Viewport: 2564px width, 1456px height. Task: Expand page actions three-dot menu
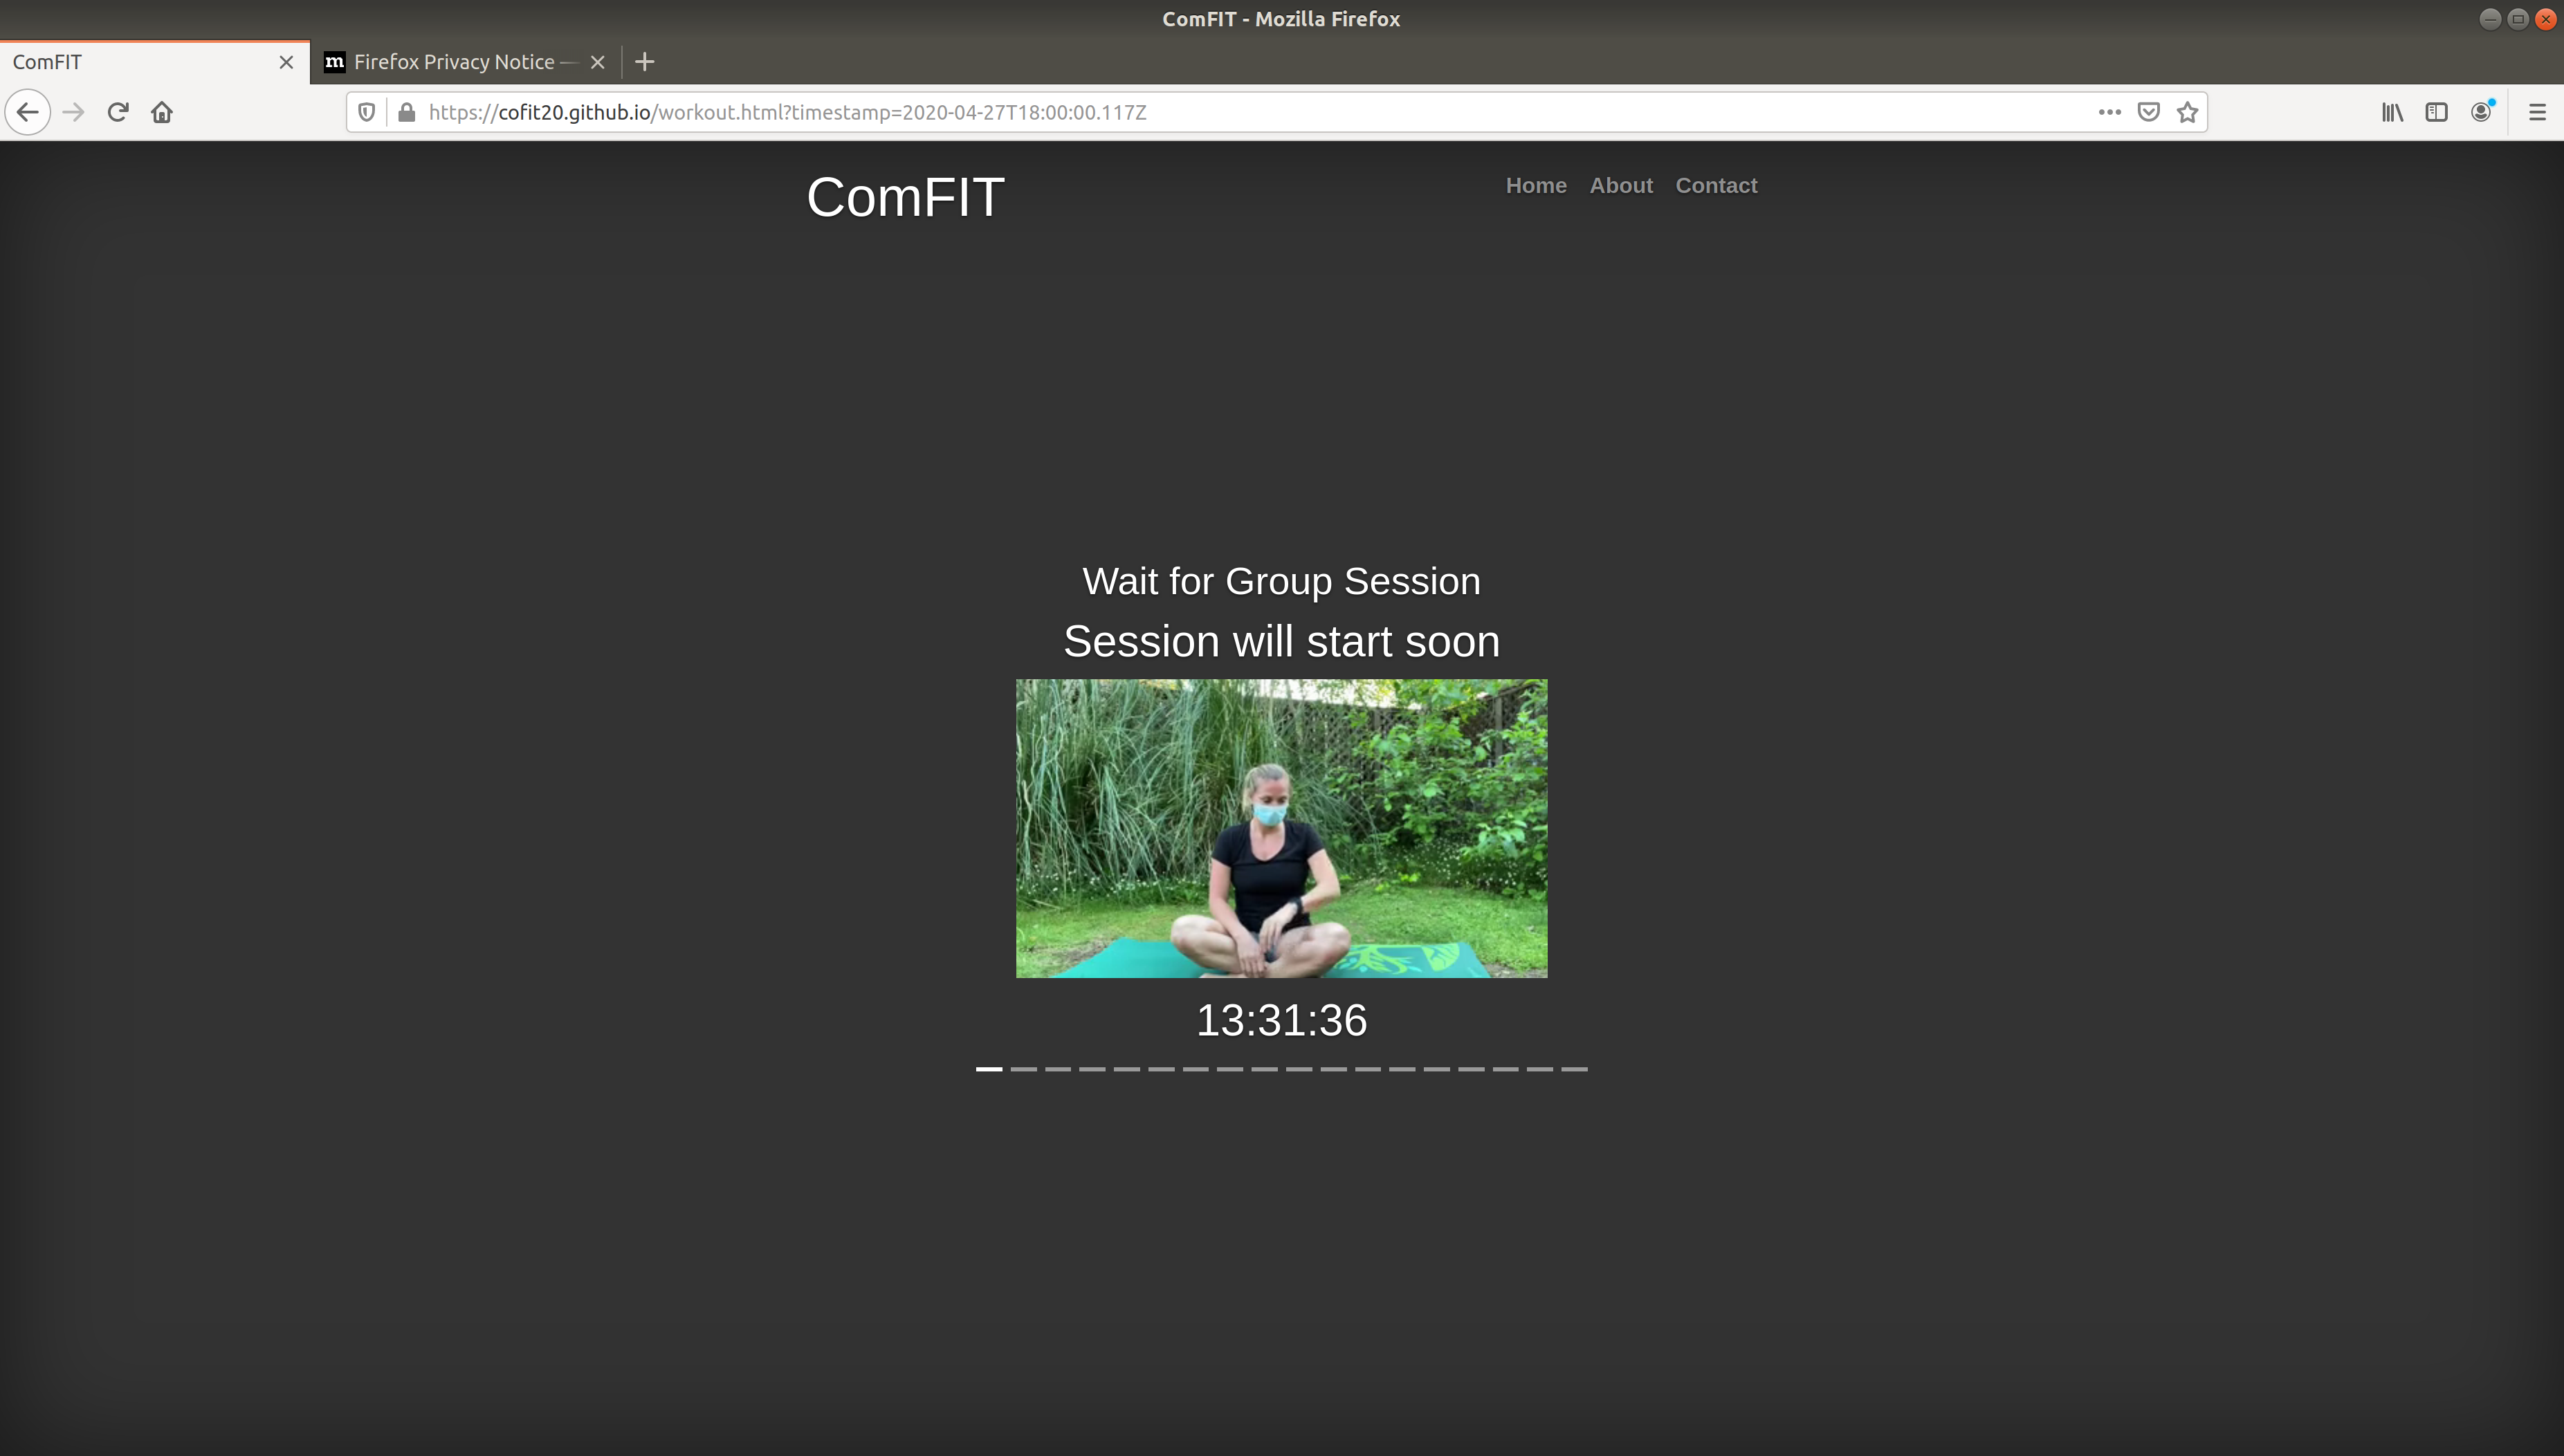click(2109, 112)
